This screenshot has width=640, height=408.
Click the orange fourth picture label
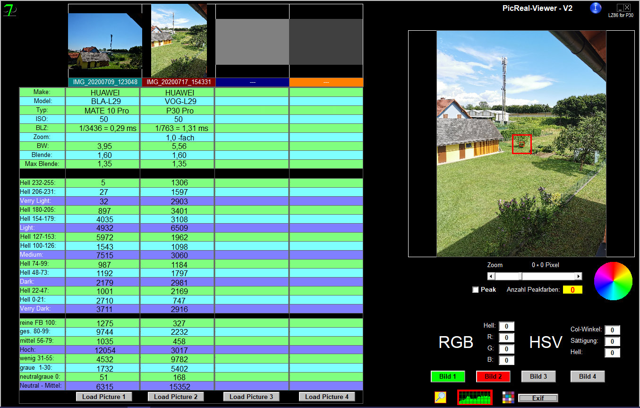click(x=326, y=82)
